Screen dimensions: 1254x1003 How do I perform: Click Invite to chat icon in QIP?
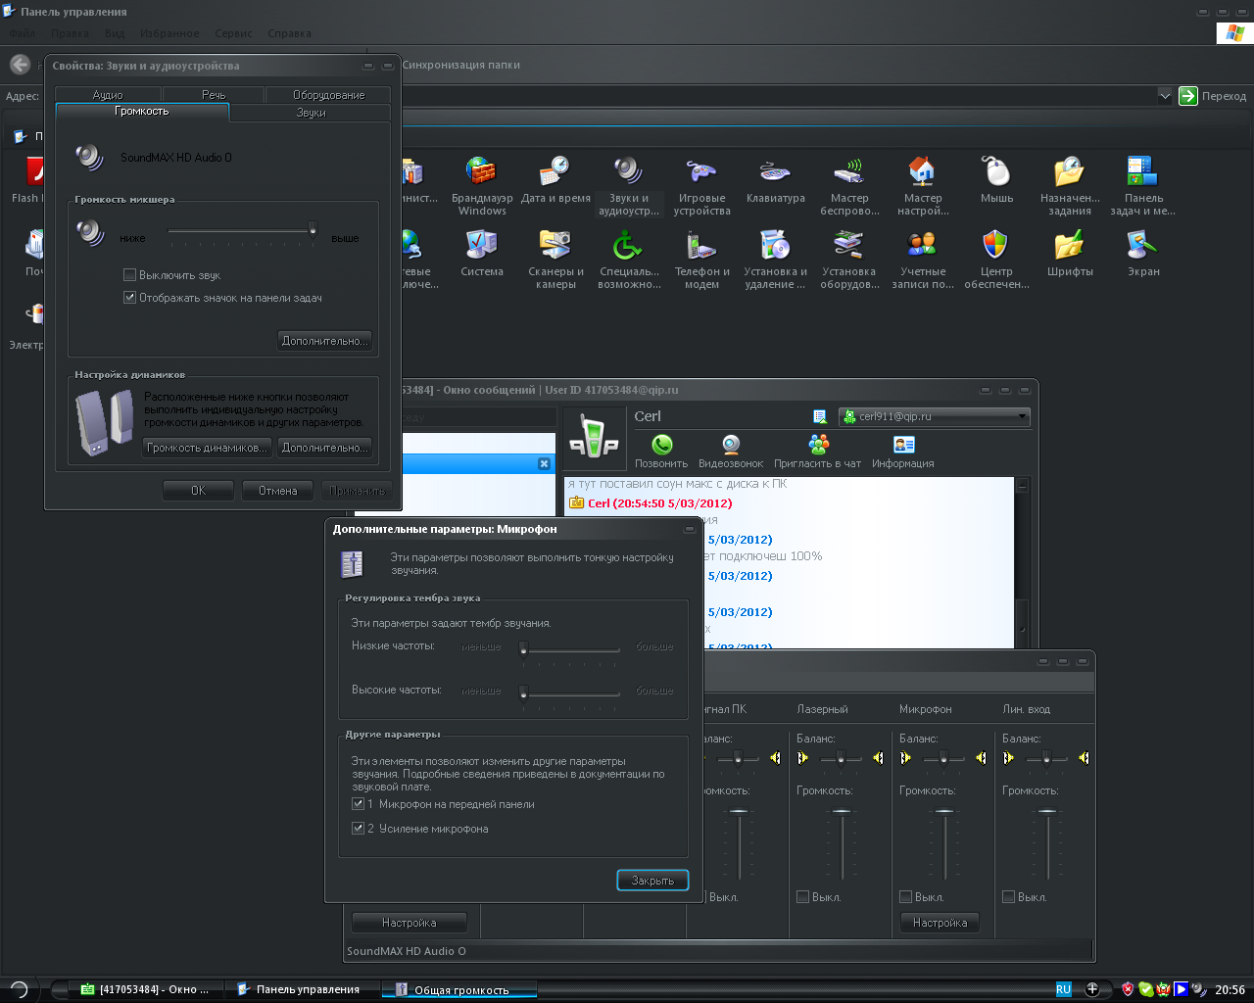tap(818, 452)
